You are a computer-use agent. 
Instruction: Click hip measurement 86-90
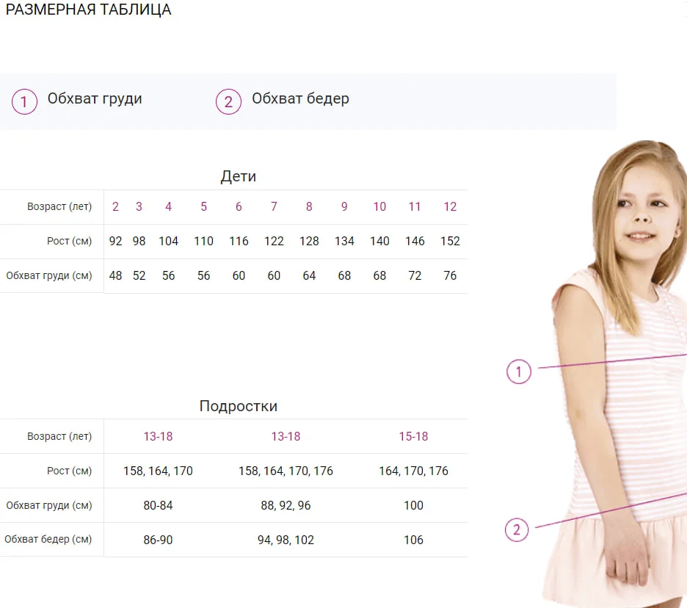point(158,540)
